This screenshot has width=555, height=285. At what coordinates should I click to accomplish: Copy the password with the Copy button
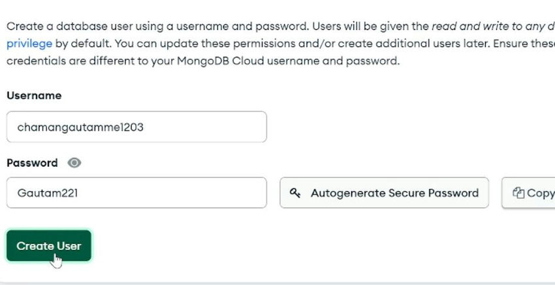click(528, 192)
